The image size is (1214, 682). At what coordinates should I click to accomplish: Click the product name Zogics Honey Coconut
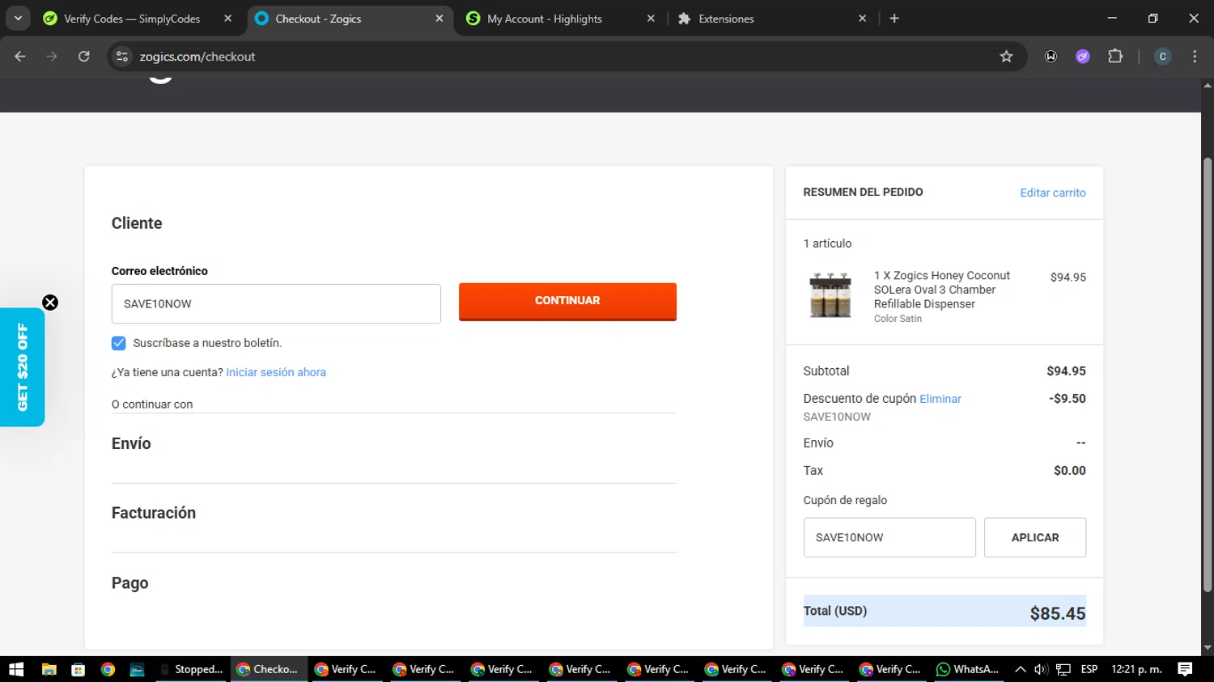click(941, 290)
